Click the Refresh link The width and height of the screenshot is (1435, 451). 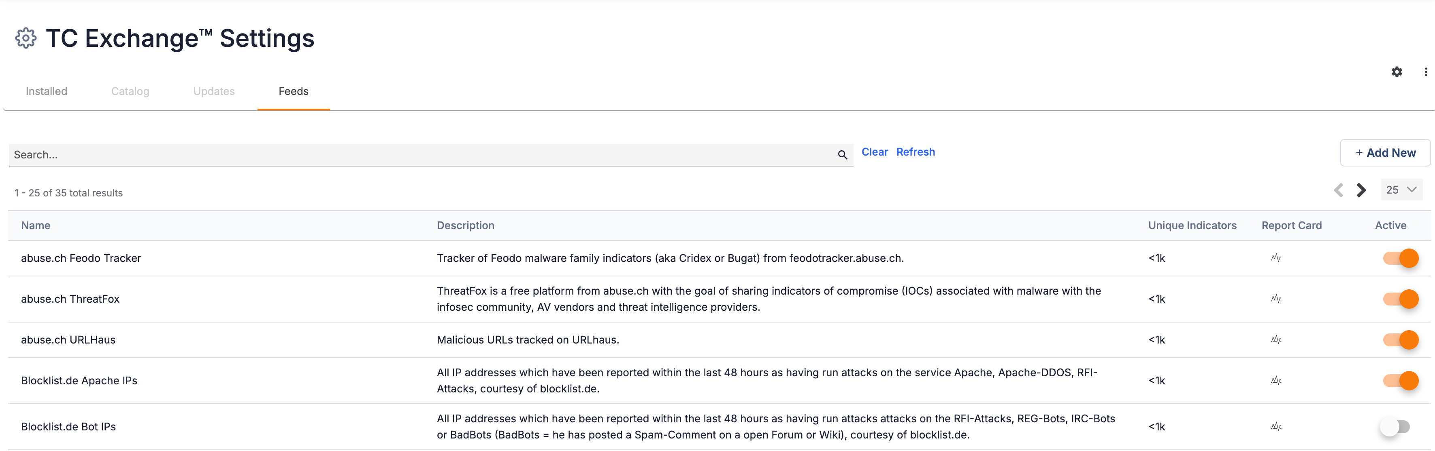click(x=915, y=152)
